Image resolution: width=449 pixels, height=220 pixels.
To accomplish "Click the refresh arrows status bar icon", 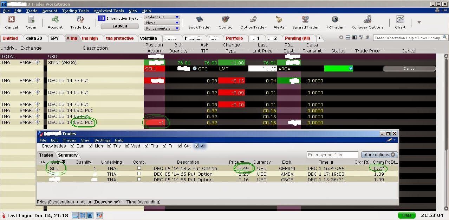I will click(x=99, y=215).
